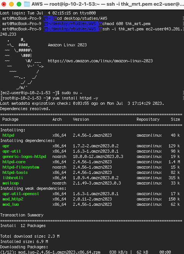The height and width of the screenshot is (254, 184).
Task: Click the 'Package' column header
Action: point(10,119)
